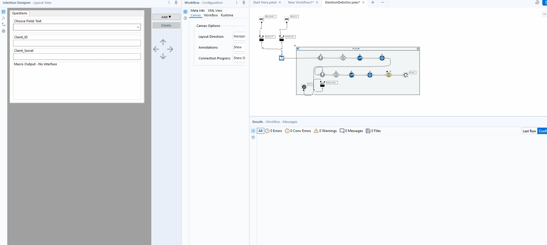Screen dimensions: 547x245
Task: Open Tree View icon in Interface Designer sidebar
Action: 4,25
